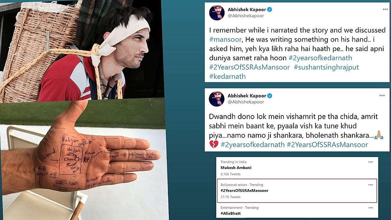Open the #sushantsinghrajput hashtag
391x220 pixels.
(326, 67)
